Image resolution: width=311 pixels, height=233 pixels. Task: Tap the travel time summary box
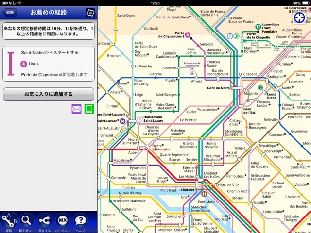[x=49, y=31]
